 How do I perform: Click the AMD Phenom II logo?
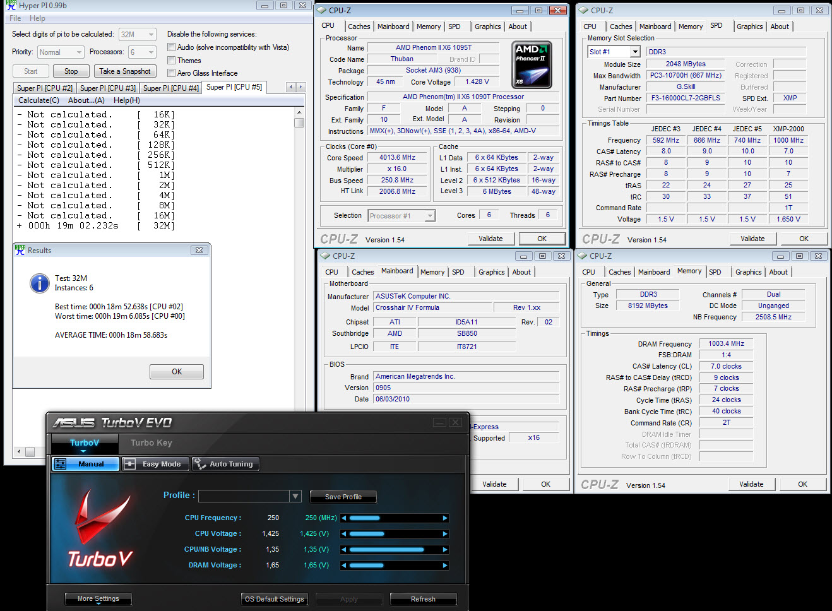[x=532, y=65]
